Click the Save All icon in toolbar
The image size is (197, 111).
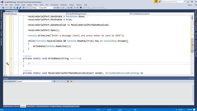[20, 8]
